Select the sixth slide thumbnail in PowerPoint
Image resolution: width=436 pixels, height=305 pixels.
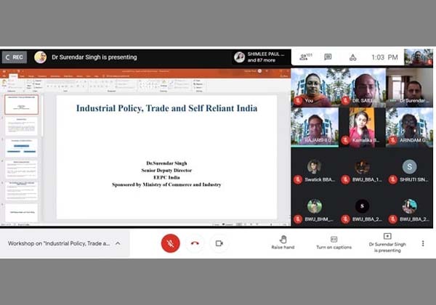21,213
